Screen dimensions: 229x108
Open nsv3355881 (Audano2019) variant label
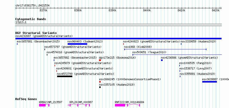(197, 74)
